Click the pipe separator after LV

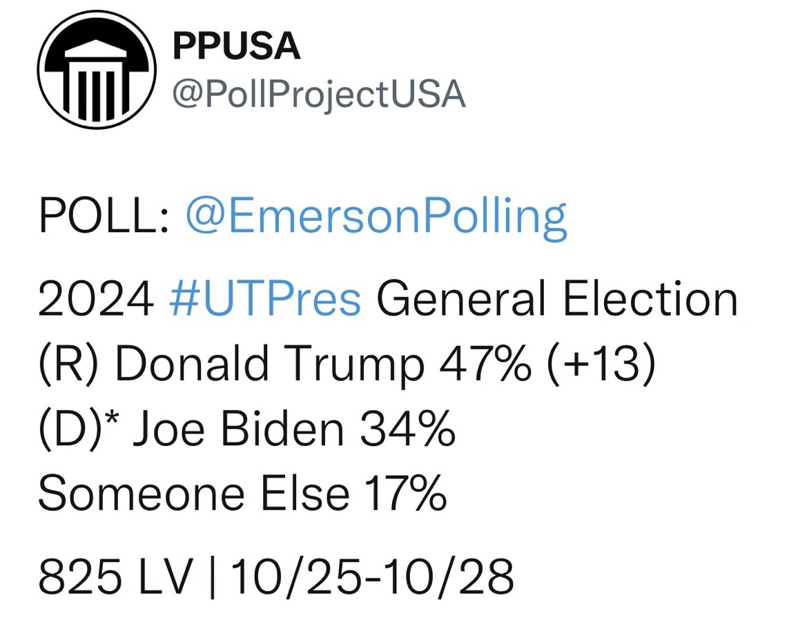tap(211, 577)
